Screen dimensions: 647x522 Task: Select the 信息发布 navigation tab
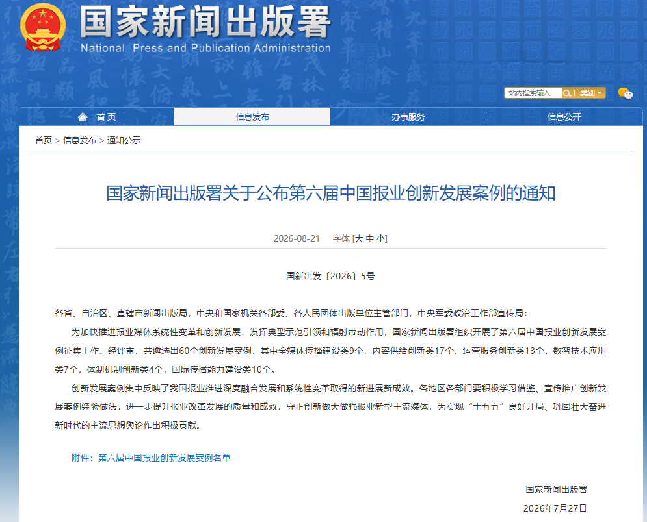[252, 117]
